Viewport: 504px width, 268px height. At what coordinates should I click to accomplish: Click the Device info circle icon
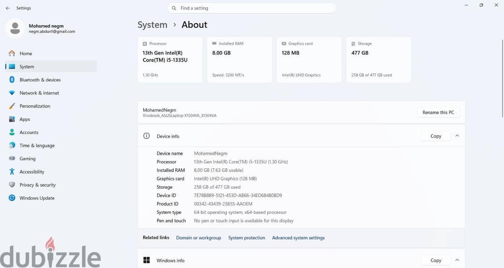coord(146,136)
